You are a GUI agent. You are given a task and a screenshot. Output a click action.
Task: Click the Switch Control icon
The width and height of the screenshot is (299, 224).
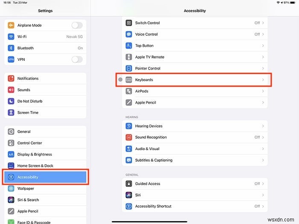click(x=129, y=23)
